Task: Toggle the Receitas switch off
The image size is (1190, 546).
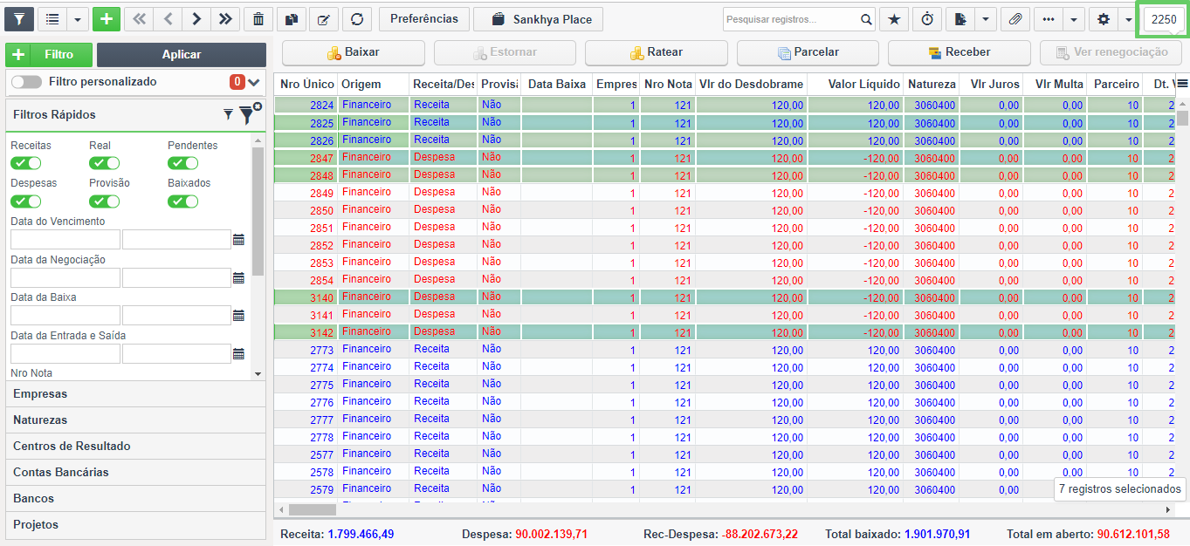Action: (x=26, y=163)
